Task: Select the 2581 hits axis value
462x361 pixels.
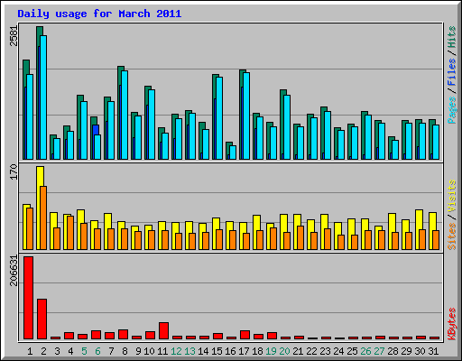Action: click(x=14, y=36)
